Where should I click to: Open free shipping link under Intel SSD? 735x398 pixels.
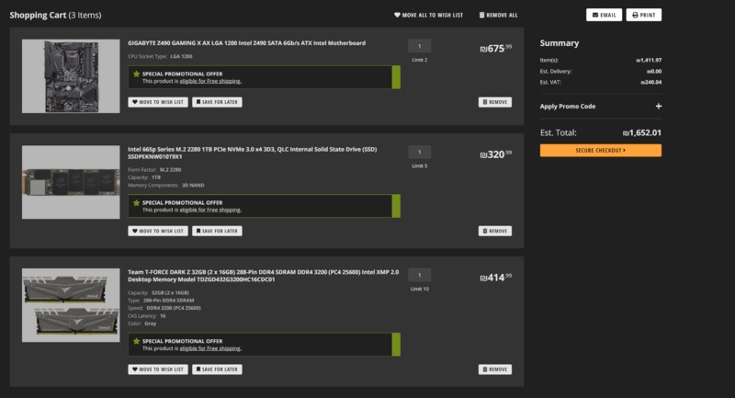coord(210,210)
